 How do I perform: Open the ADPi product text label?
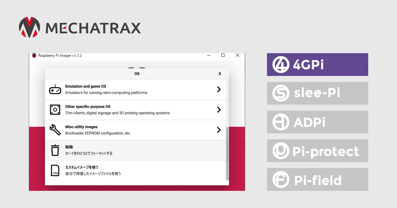(x=309, y=122)
